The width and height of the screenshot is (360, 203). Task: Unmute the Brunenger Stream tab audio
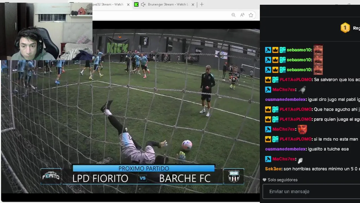tap(143, 5)
